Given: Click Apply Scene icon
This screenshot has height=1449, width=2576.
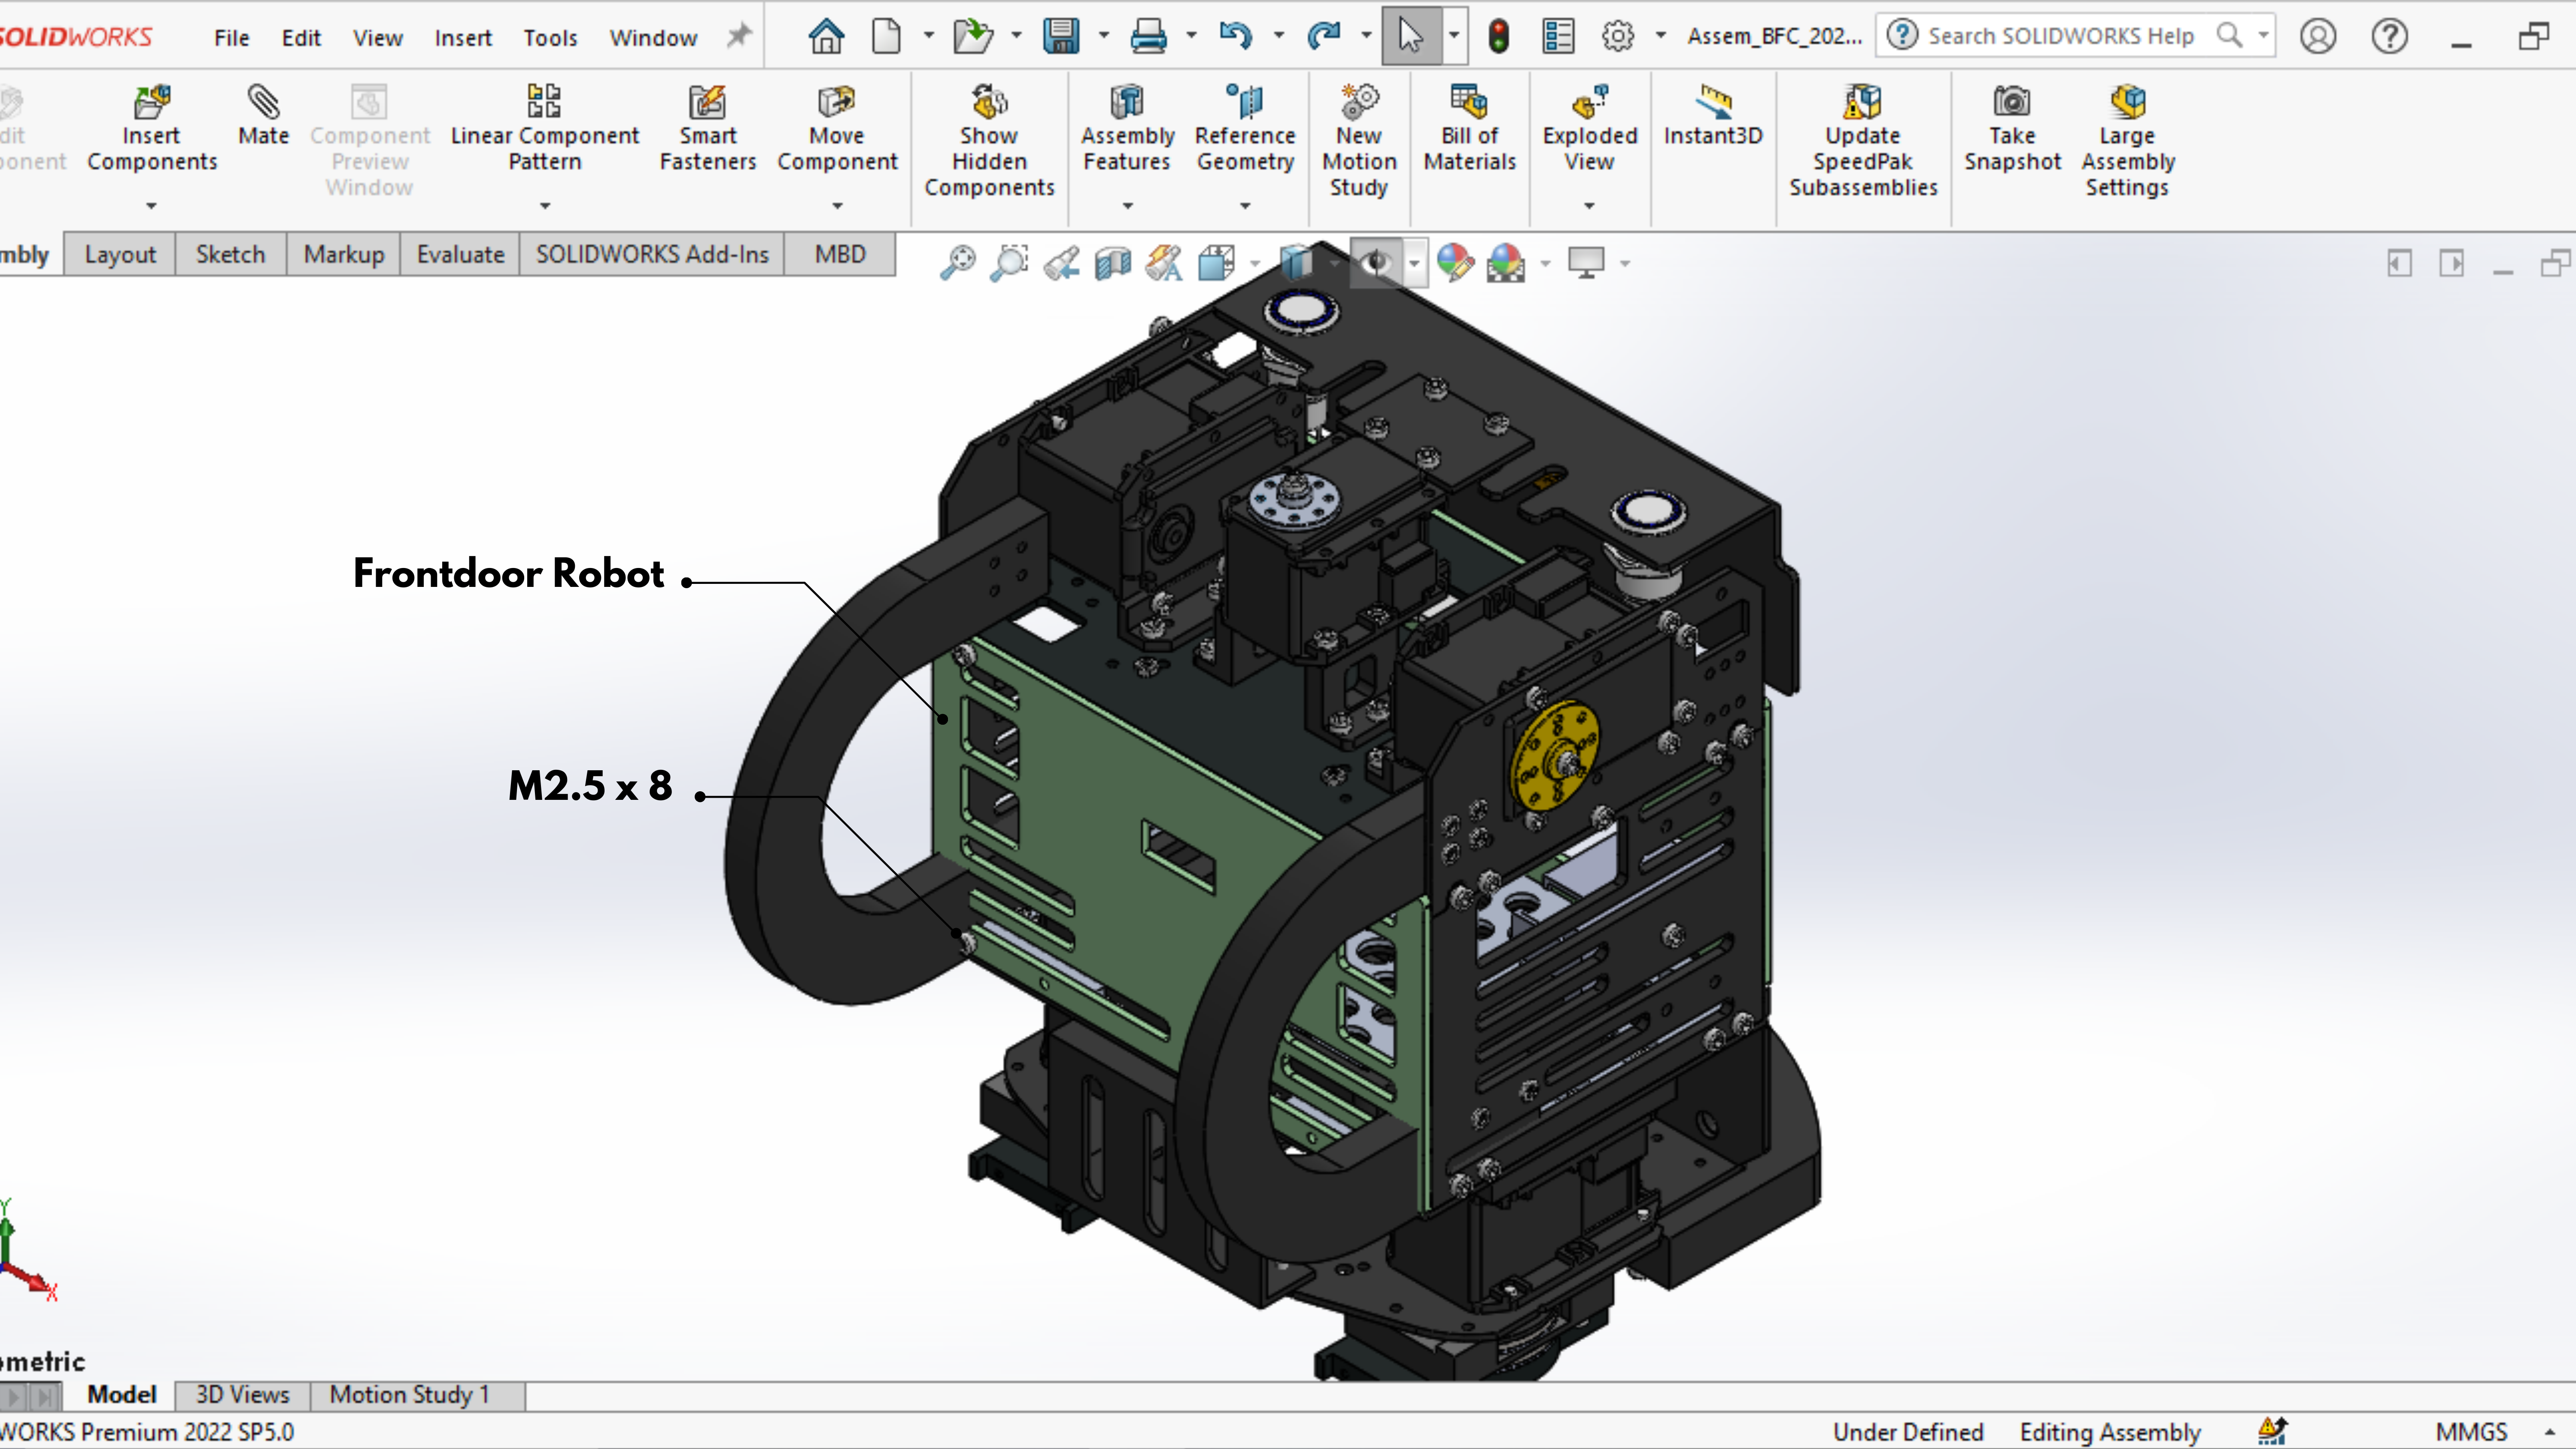Looking at the screenshot, I should tap(1506, 263).
